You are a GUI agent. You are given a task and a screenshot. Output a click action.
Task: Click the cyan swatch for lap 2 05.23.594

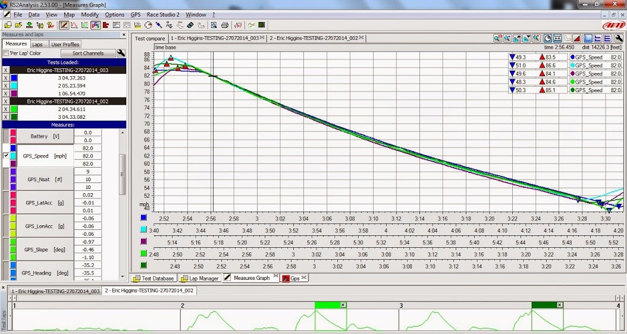click(14, 86)
